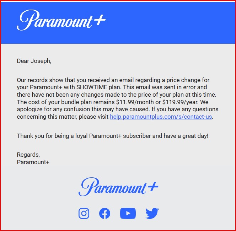Image resolution: width=236 pixels, height=231 pixels.
Task: Open the YouTube social icon
Action: 128,213
